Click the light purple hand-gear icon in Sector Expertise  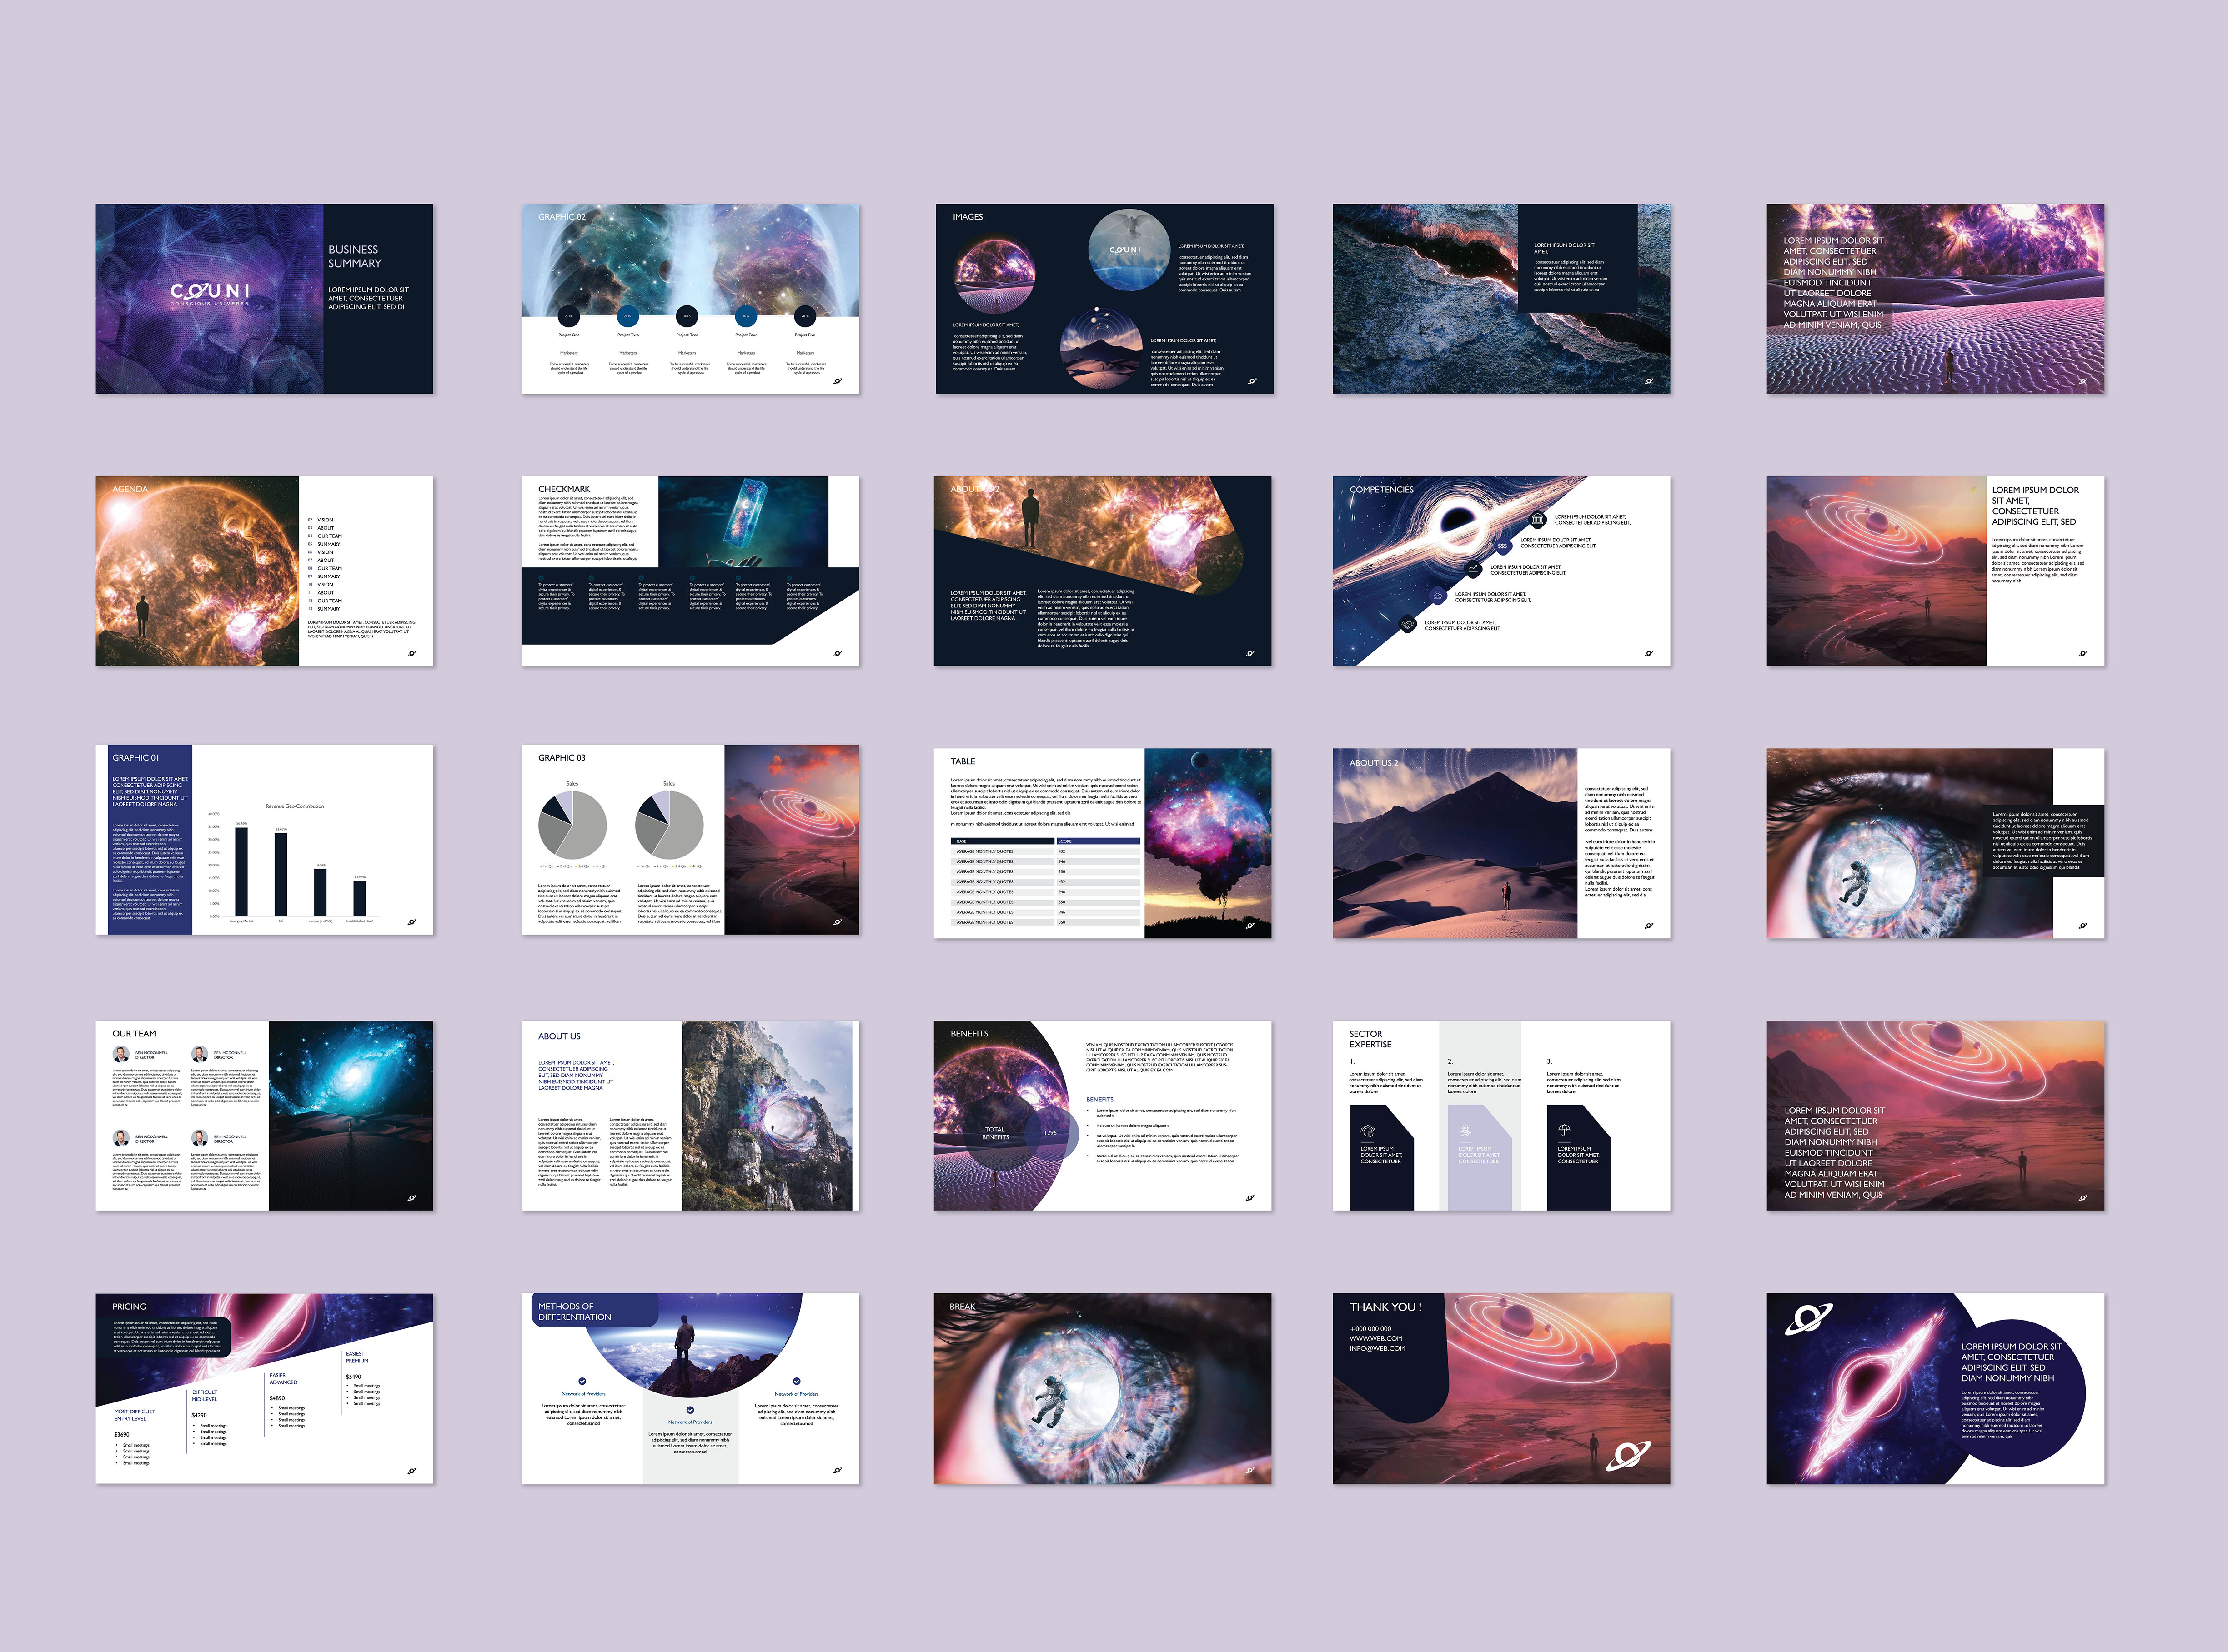(1465, 1131)
